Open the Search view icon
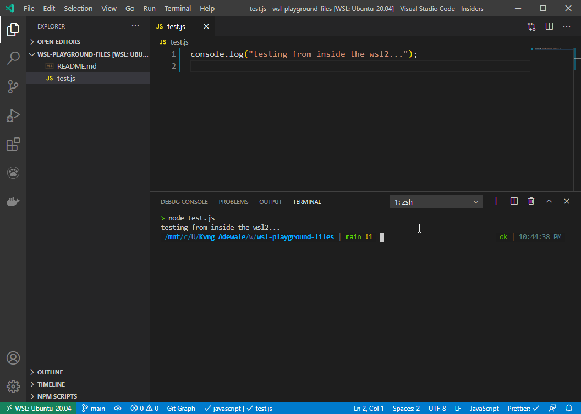The width and height of the screenshot is (581, 414). pos(13,58)
